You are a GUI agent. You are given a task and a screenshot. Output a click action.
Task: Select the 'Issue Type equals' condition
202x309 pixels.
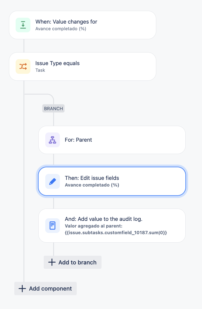click(x=83, y=66)
